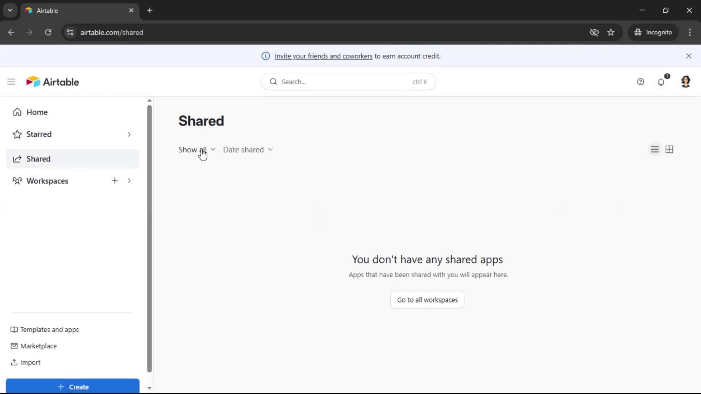Switch to grid view icon
701x394 pixels.
[669, 150]
